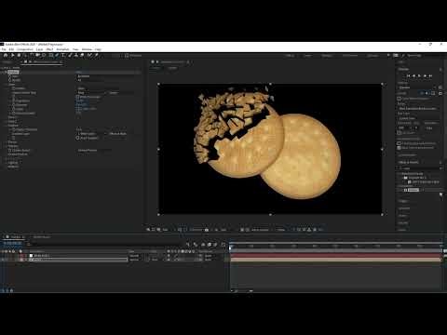Open the Render Queue tab in timeline
447x335 pixels.
coord(42,237)
